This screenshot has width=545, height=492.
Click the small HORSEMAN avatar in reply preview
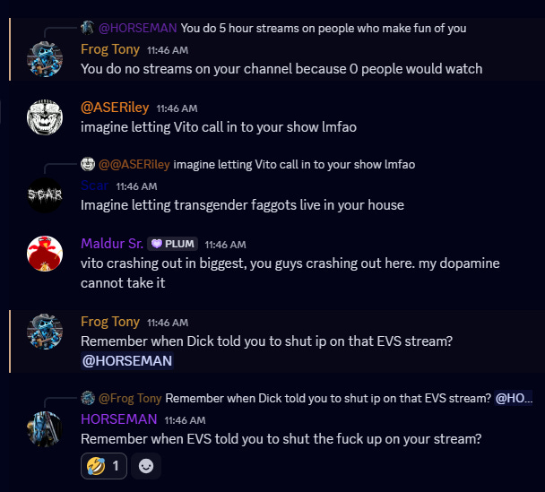[88, 28]
